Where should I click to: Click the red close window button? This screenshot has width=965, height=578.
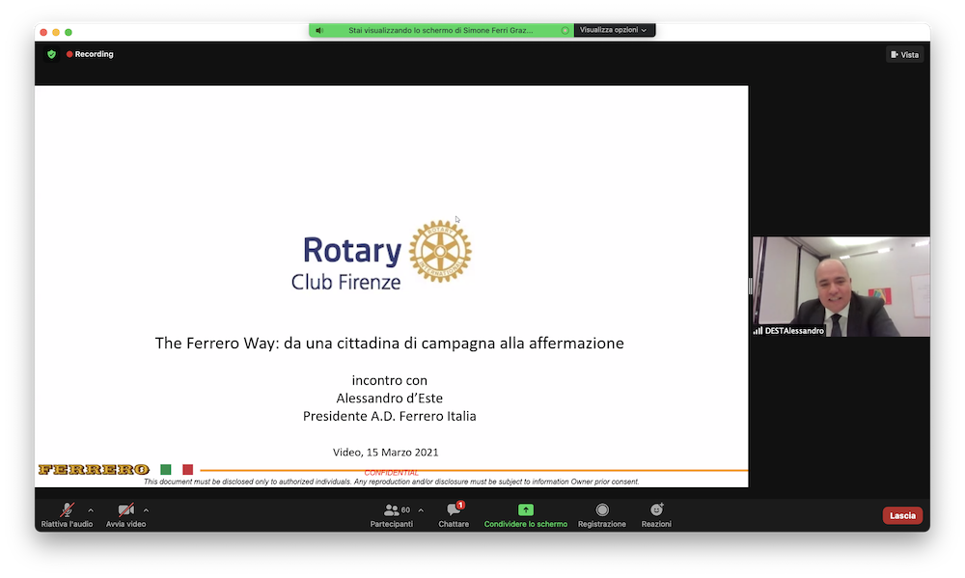(x=43, y=32)
